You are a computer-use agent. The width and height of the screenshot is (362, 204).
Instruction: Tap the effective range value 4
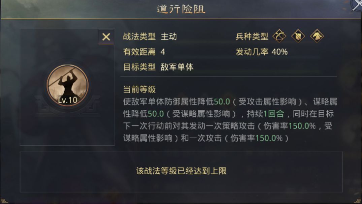pyautogui.click(x=163, y=52)
